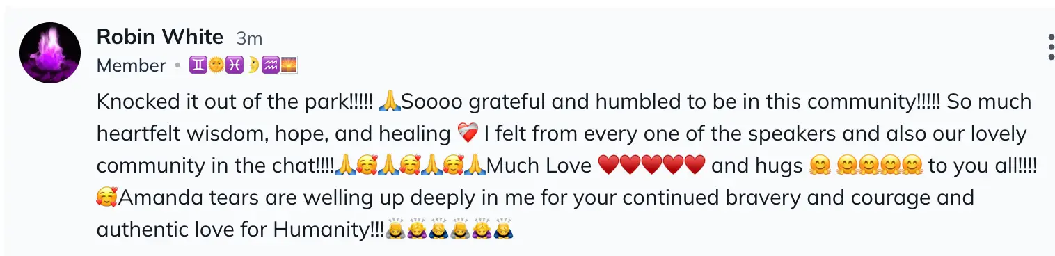Open the Robin White profile name link
1055x256 pixels.
click(x=160, y=36)
